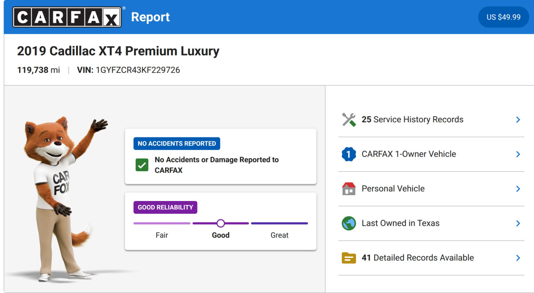Click the yellow folder Detailed Records icon
The width and height of the screenshot is (534, 293).
coord(349,258)
